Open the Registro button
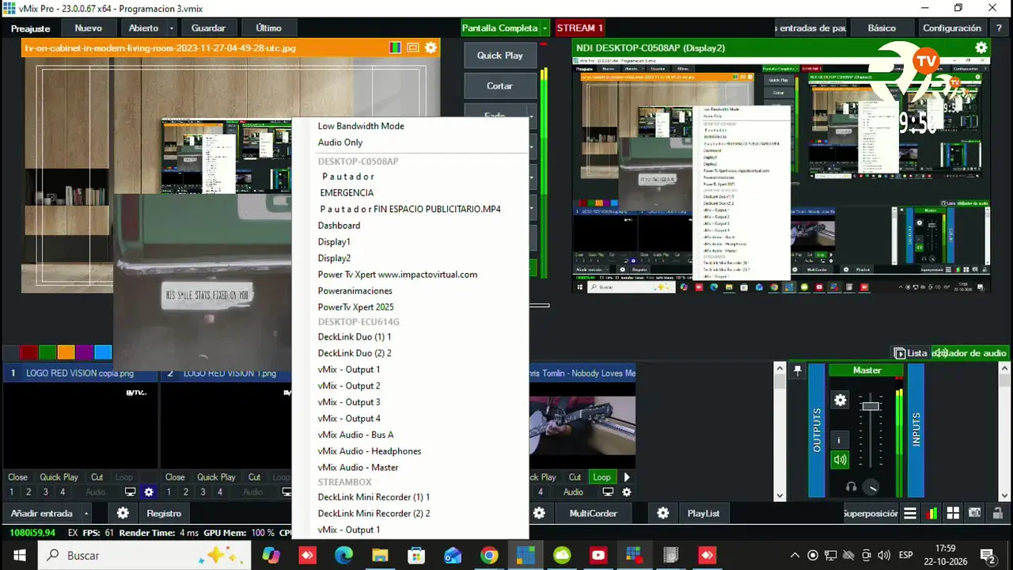This screenshot has width=1013, height=570. pyautogui.click(x=164, y=513)
